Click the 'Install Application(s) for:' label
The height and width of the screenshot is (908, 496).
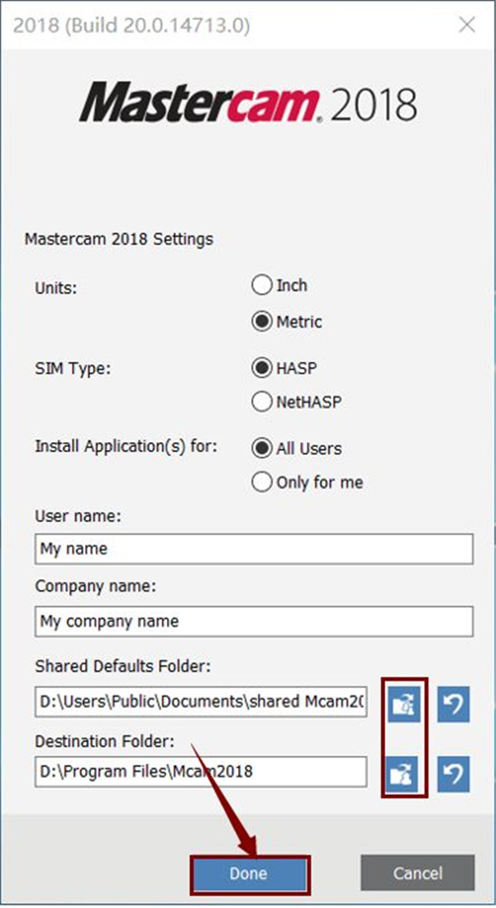[126, 447]
